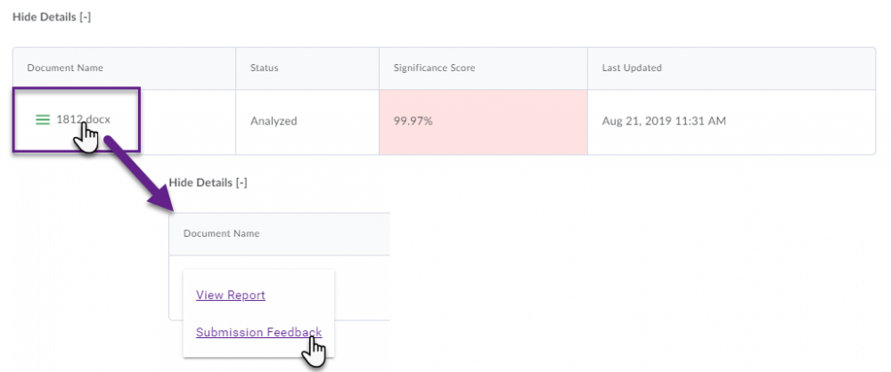
Task: Click the Status column header
Action: (x=265, y=69)
